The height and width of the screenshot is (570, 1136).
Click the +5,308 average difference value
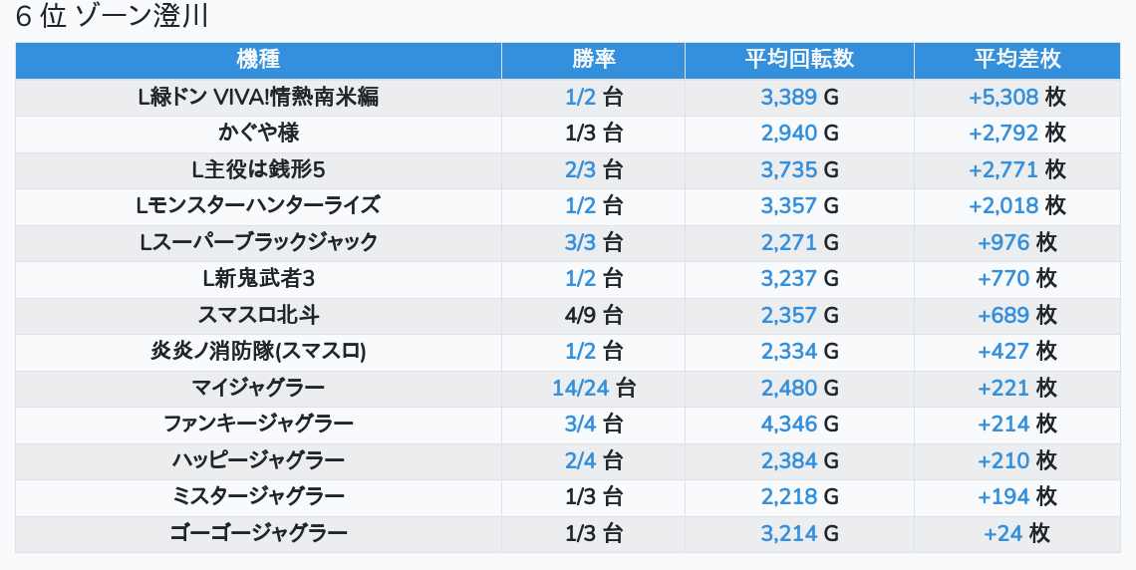(1003, 97)
